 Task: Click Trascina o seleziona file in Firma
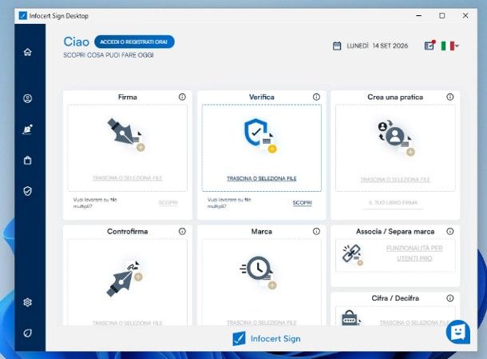tap(128, 178)
